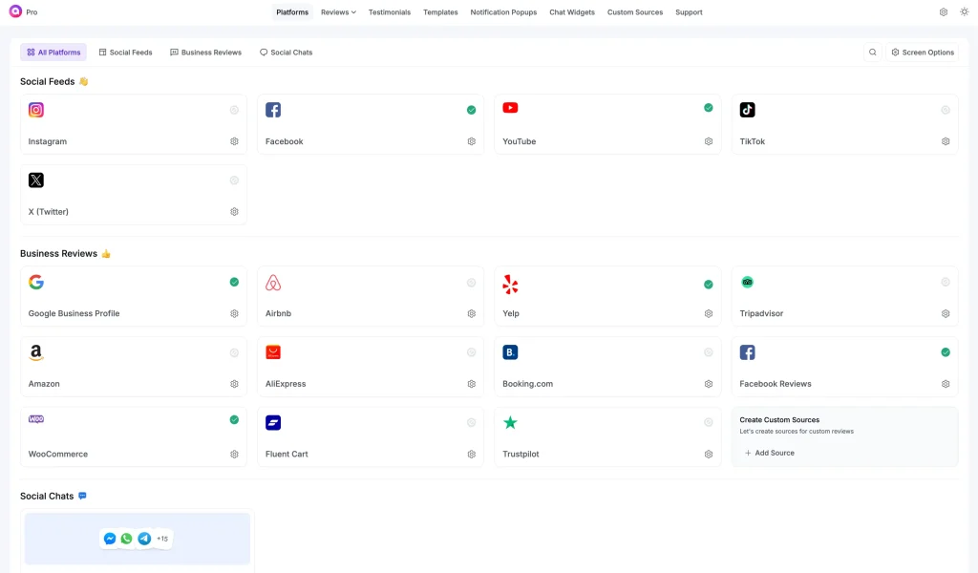Image resolution: width=978 pixels, height=573 pixels.
Task: Open Notification Popups menu
Action: coord(503,11)
